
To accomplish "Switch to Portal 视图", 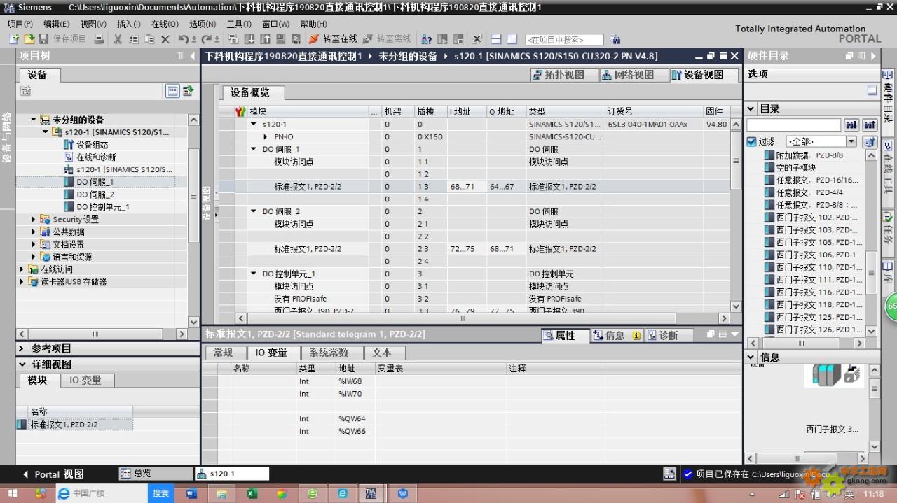I will coord(53,474).
